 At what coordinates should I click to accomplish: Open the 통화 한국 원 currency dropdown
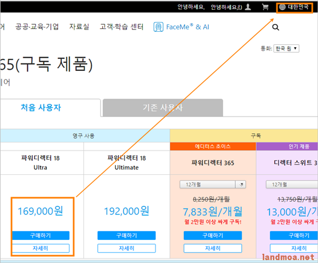[286, 48]
